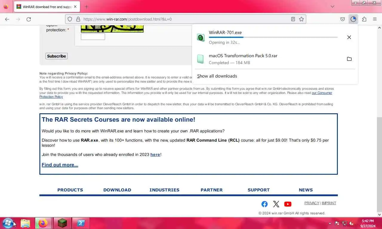Toggle reader view icon in address bar
The height and width of the screenshot is (229, 382).
point(293,19)
